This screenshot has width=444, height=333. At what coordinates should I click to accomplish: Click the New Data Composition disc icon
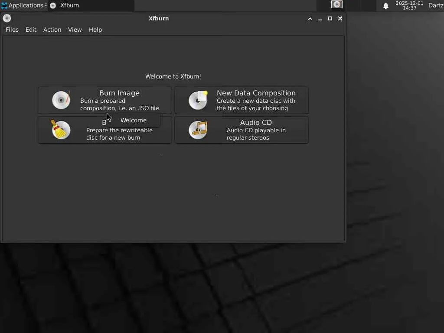[198, 100]
